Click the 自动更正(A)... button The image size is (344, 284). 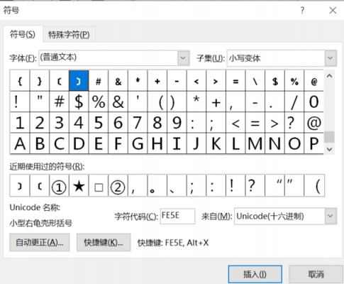[40, 243]
